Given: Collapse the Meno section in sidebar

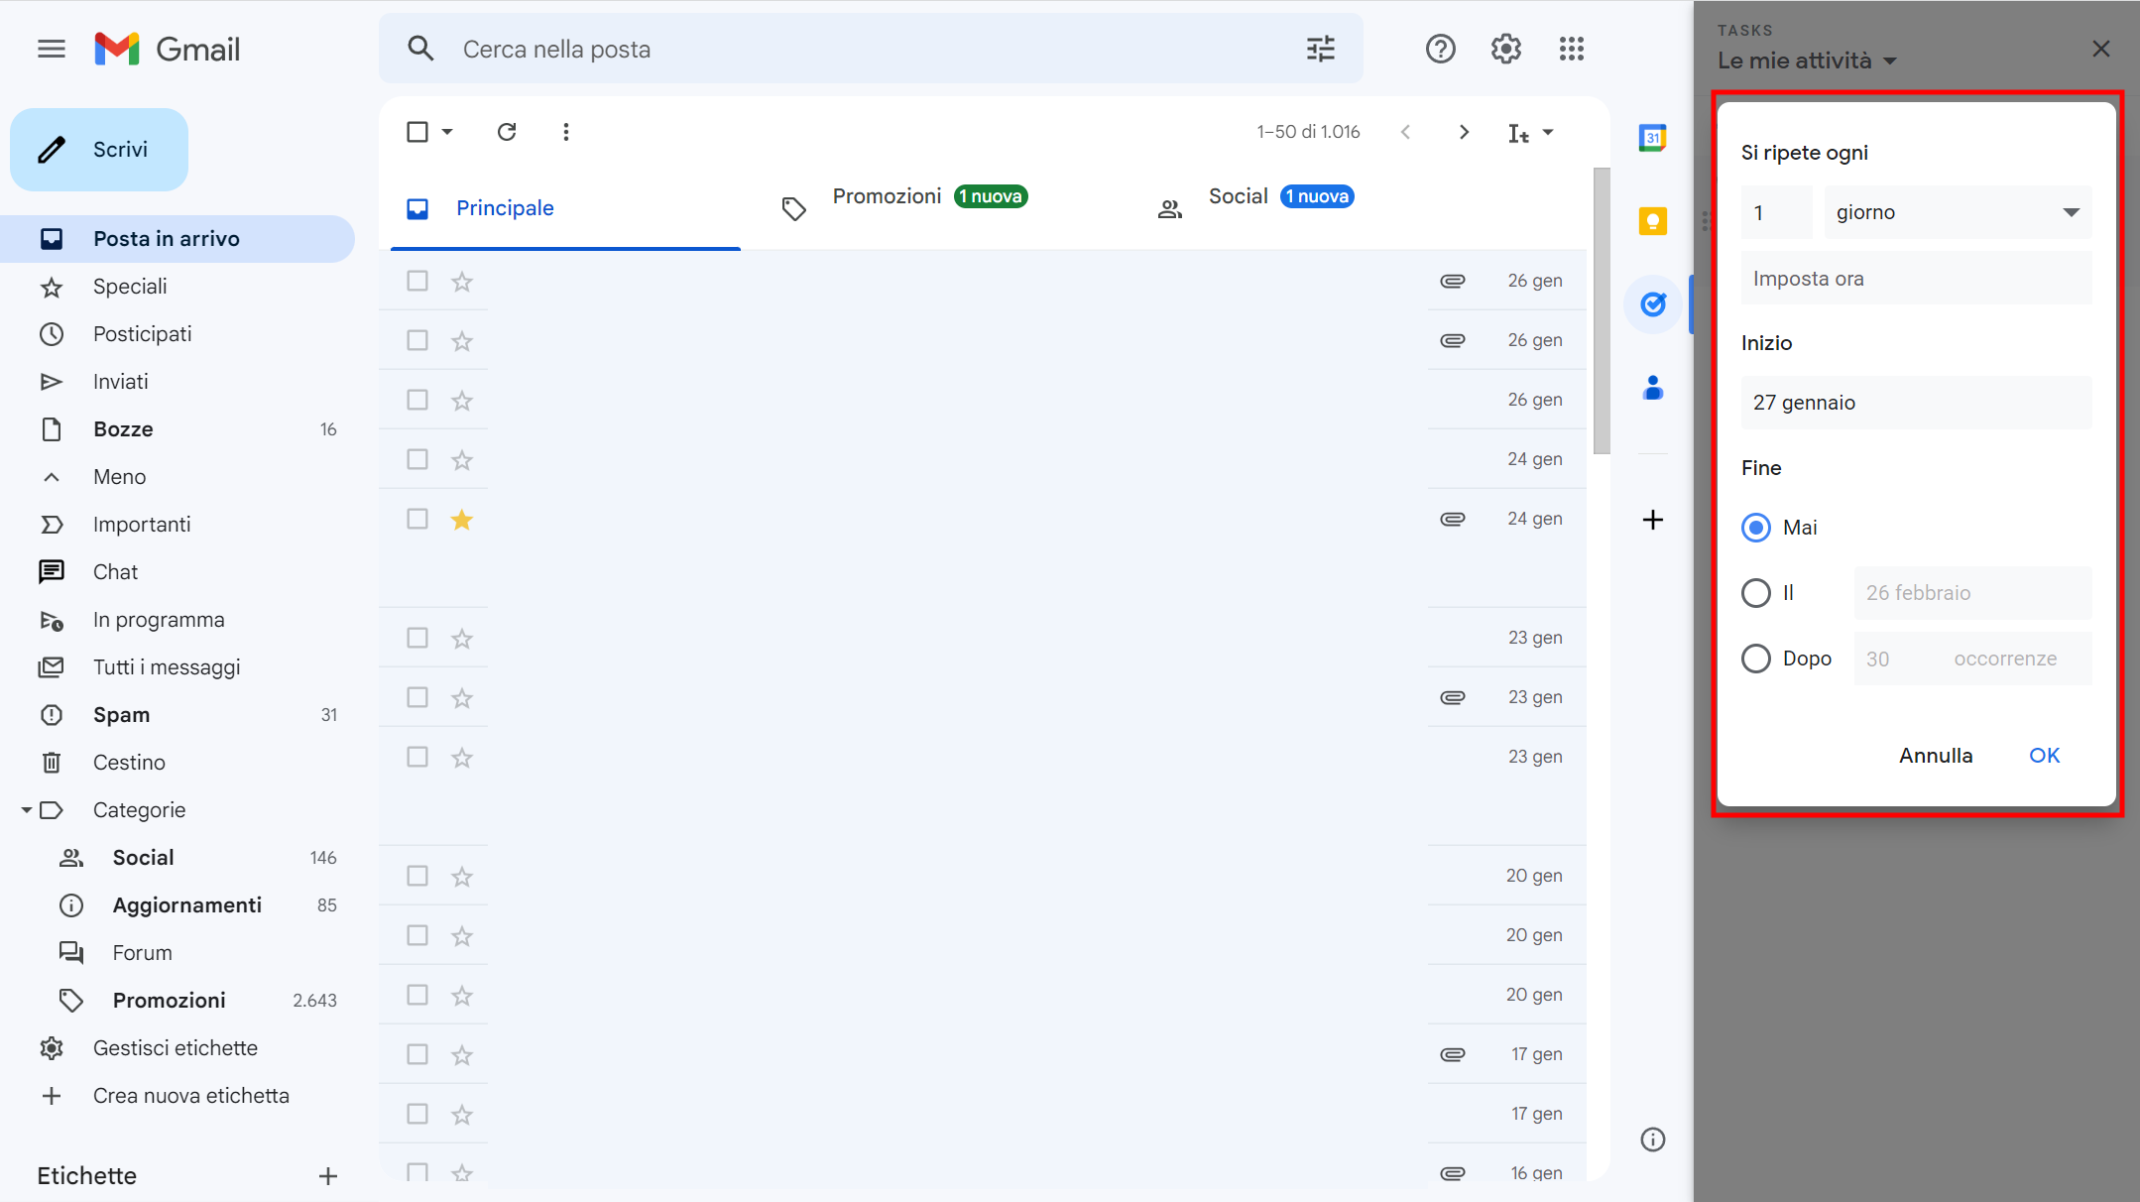Looking at the screenshot, I should pyautogui.click(x=119, y=477).
